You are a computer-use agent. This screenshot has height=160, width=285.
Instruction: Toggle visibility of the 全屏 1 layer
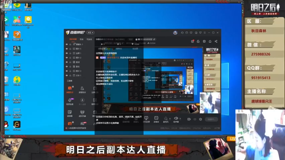[x=67, y=53]
